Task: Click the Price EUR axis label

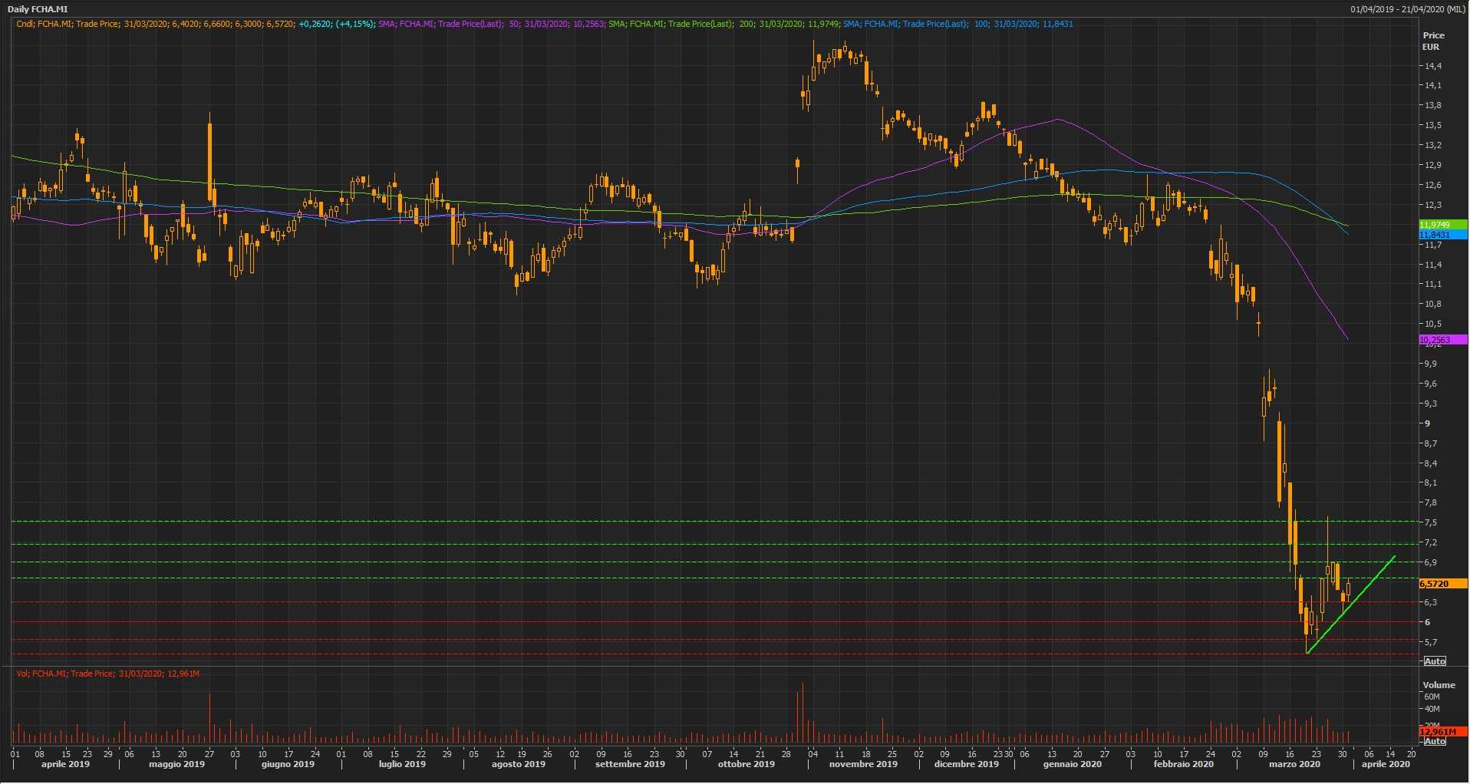Action: click(1432, 41)
